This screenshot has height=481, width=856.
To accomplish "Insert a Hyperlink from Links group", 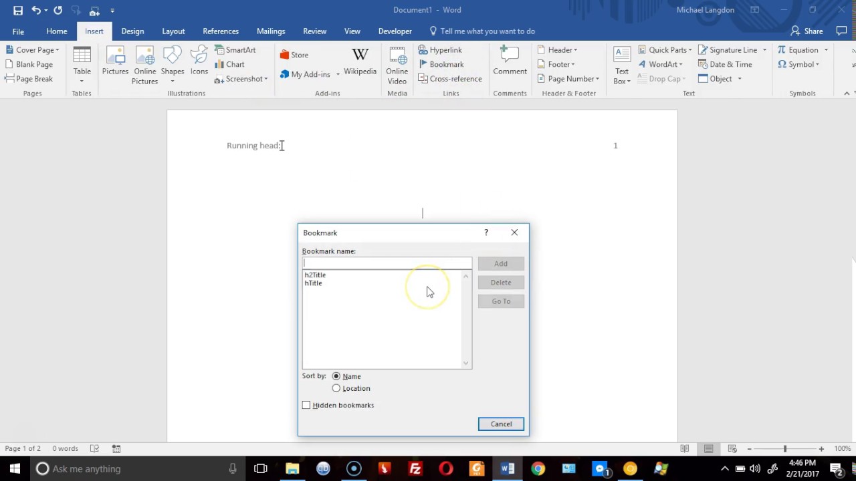I will click(440, 50).
